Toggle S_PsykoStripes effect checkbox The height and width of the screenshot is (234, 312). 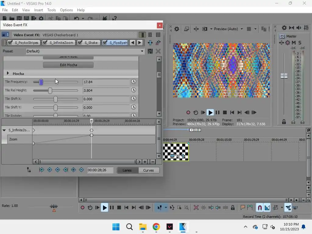[10, 43]
